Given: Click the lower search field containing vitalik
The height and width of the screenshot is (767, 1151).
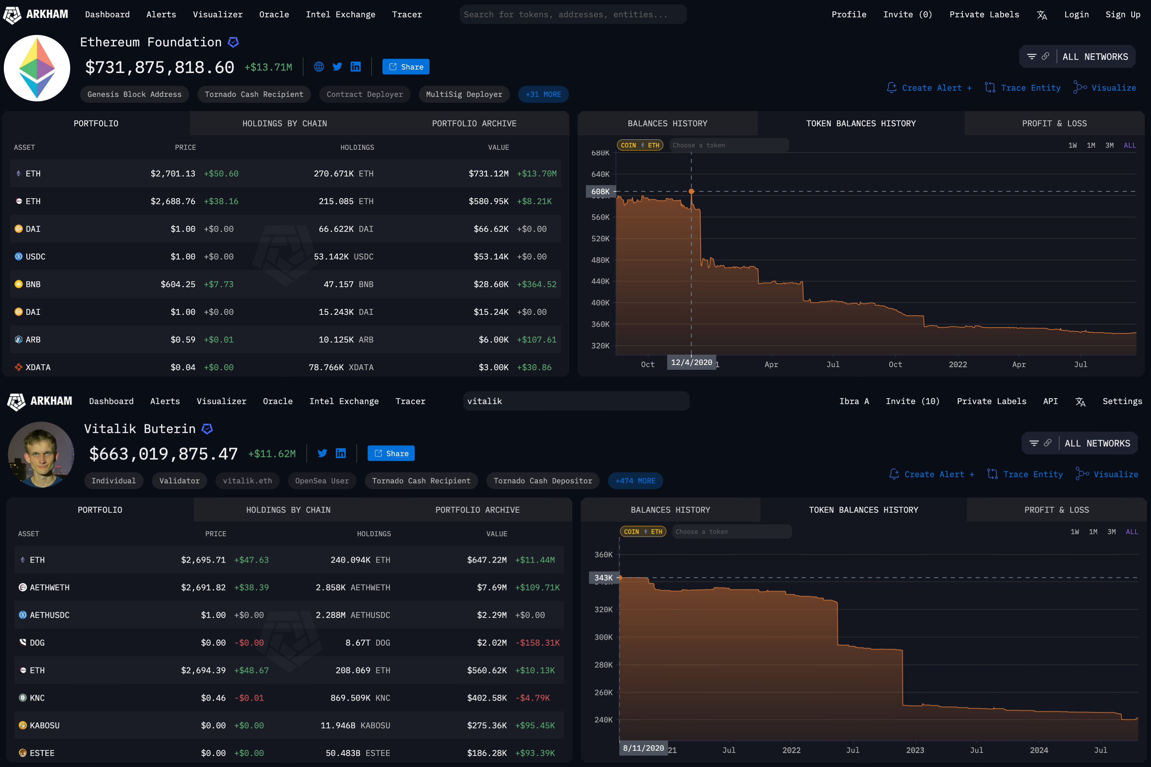Looking at the screenshot, I should point(577,401).
